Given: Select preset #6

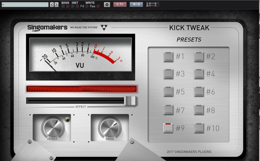Looking at the screenshot, I should coord(199,91).
